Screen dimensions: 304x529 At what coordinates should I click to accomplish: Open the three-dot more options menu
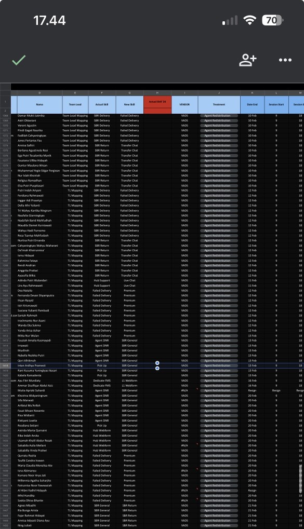(285, 60)
